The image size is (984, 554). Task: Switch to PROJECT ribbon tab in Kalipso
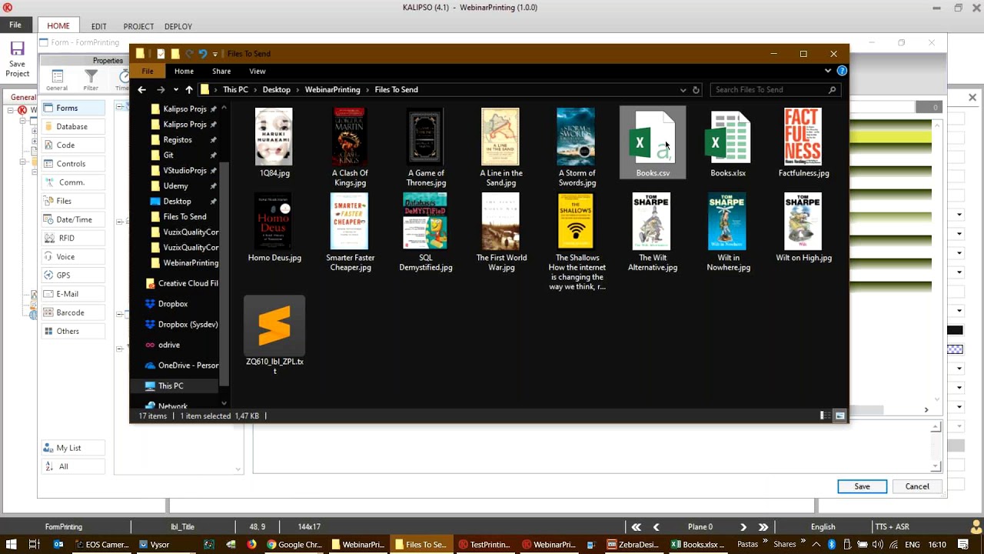pos(138,26)
